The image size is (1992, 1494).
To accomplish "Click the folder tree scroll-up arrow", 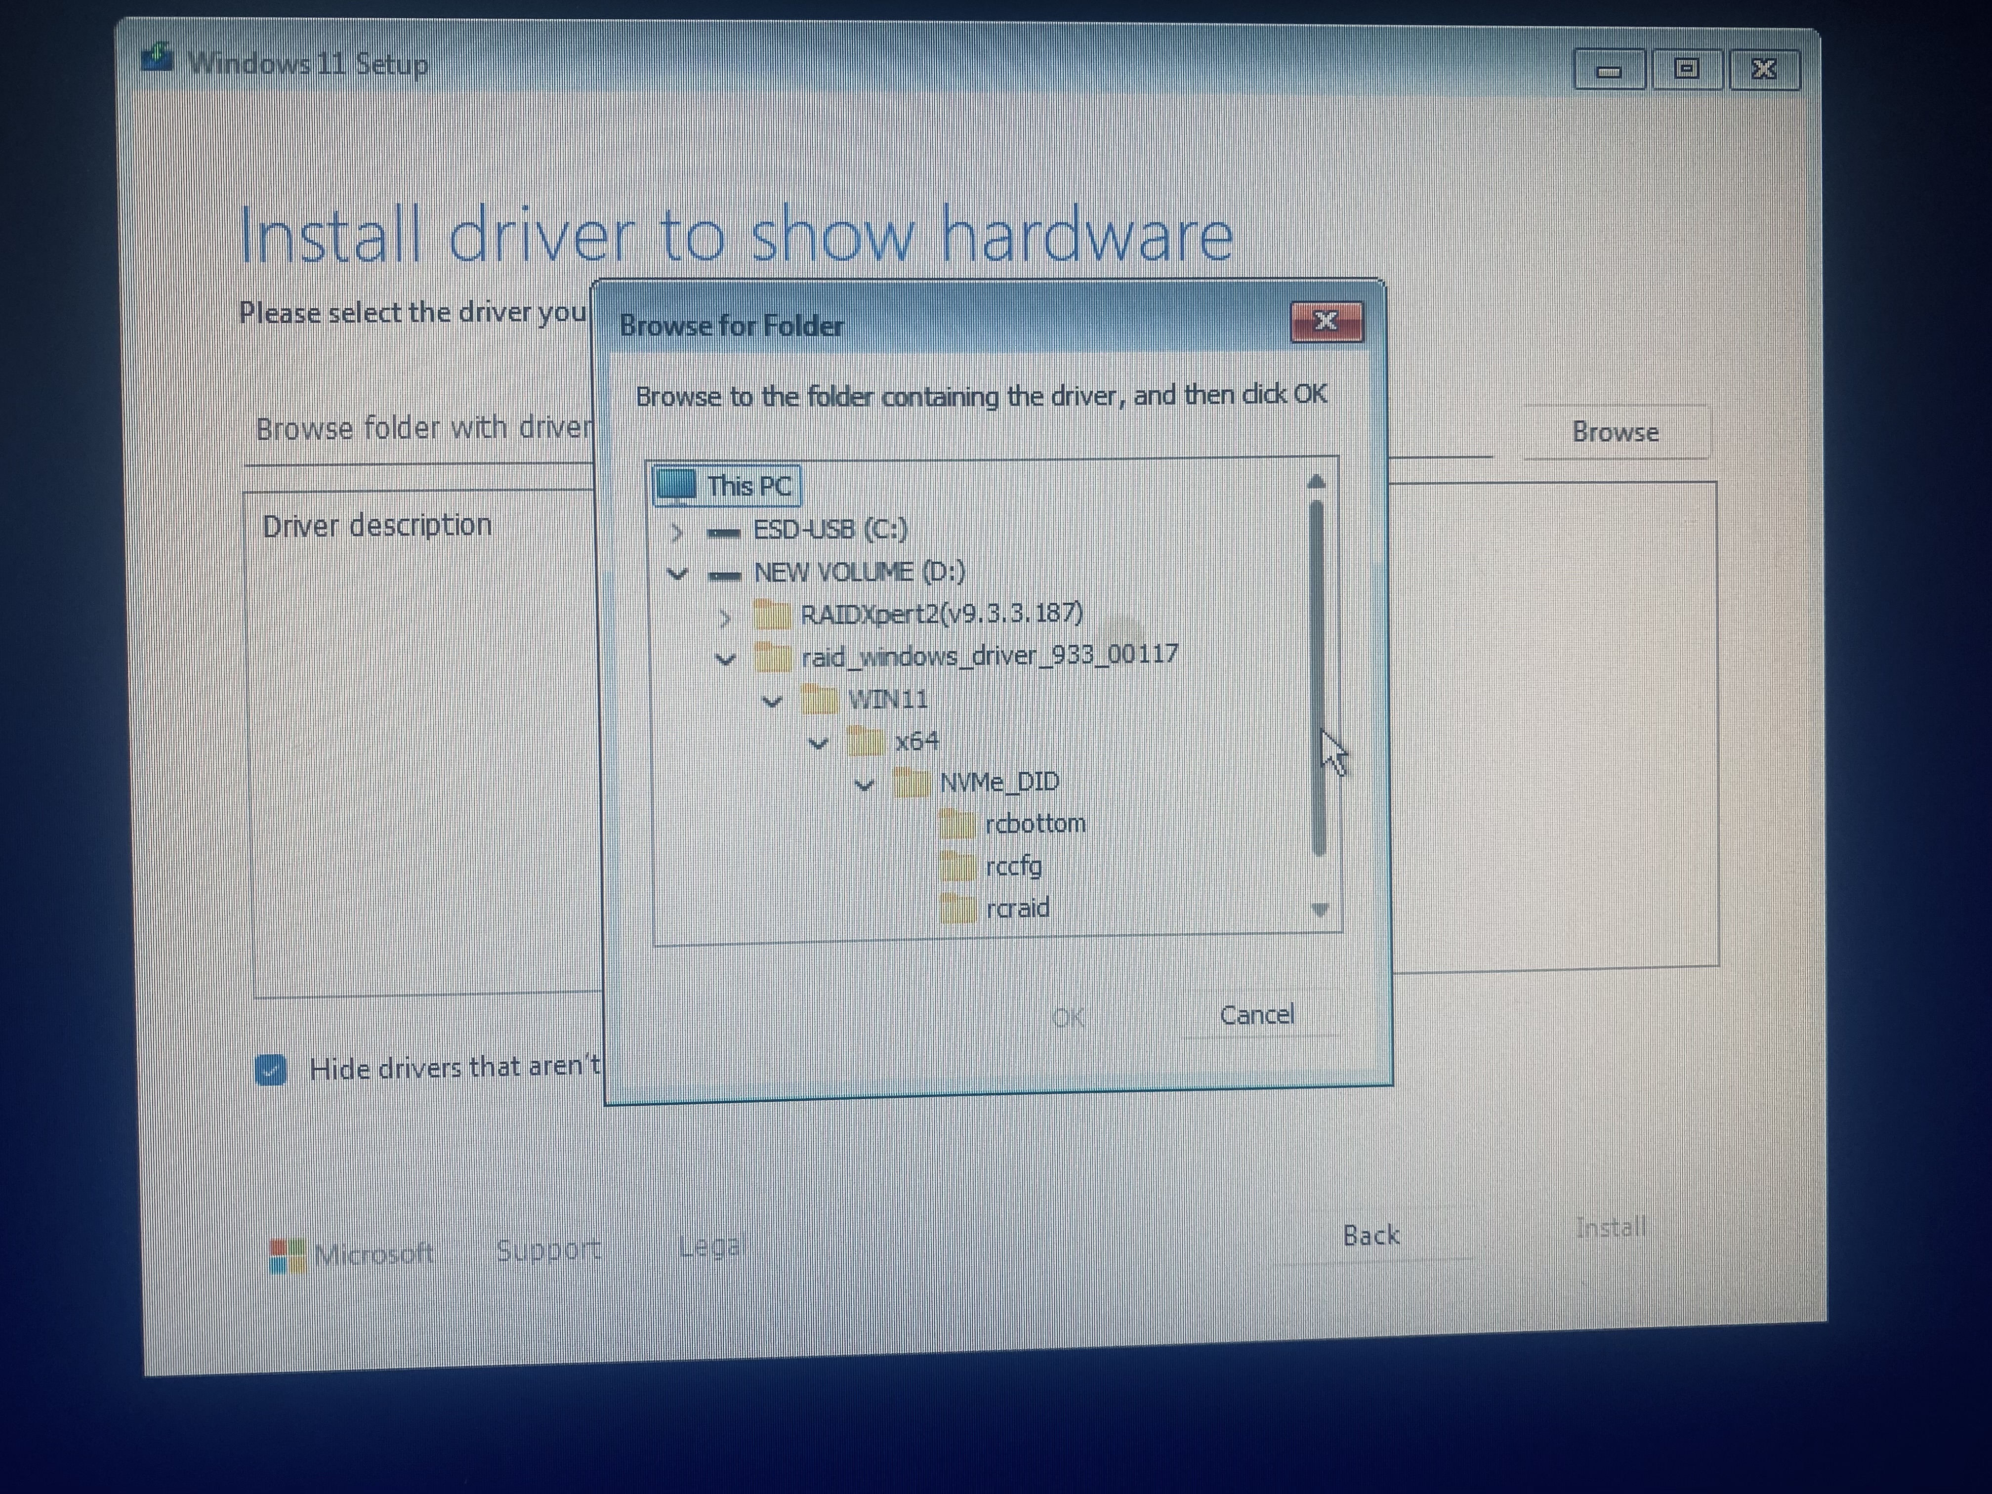I will (x=1316, y=482).
